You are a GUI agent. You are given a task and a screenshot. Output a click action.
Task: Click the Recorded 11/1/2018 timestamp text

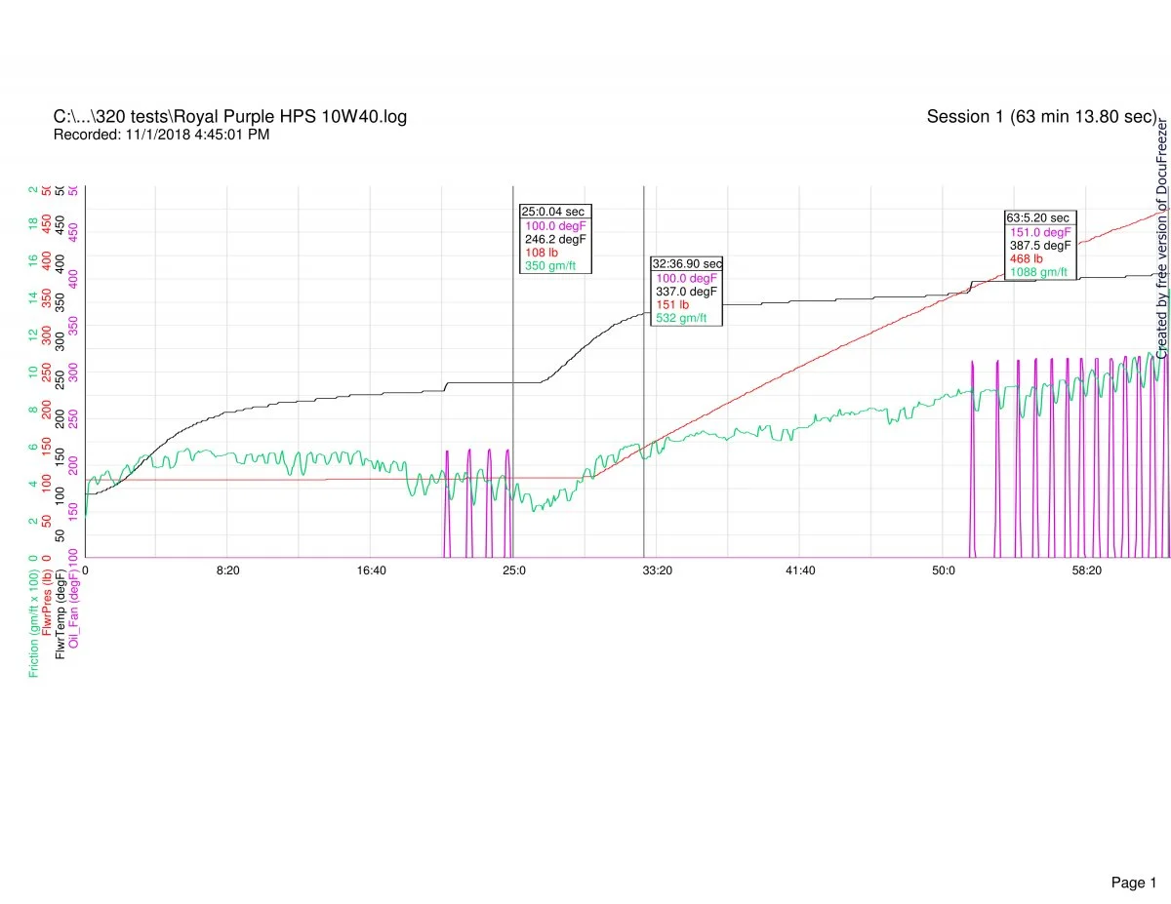click(x=161, y=135)
